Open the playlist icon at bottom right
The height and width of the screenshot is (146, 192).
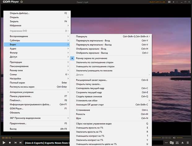pyautogui.click(x=188, y=143)
